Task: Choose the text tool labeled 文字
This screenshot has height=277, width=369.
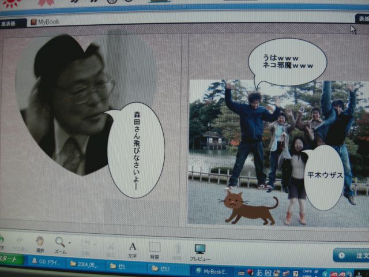Action: 132,249
